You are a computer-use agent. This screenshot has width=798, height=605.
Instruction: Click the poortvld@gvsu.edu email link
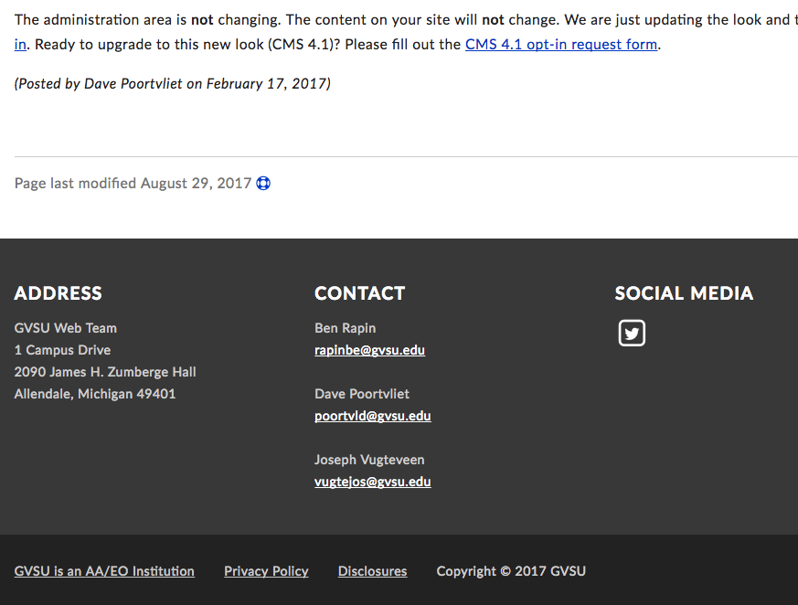(x=372, y=416)
